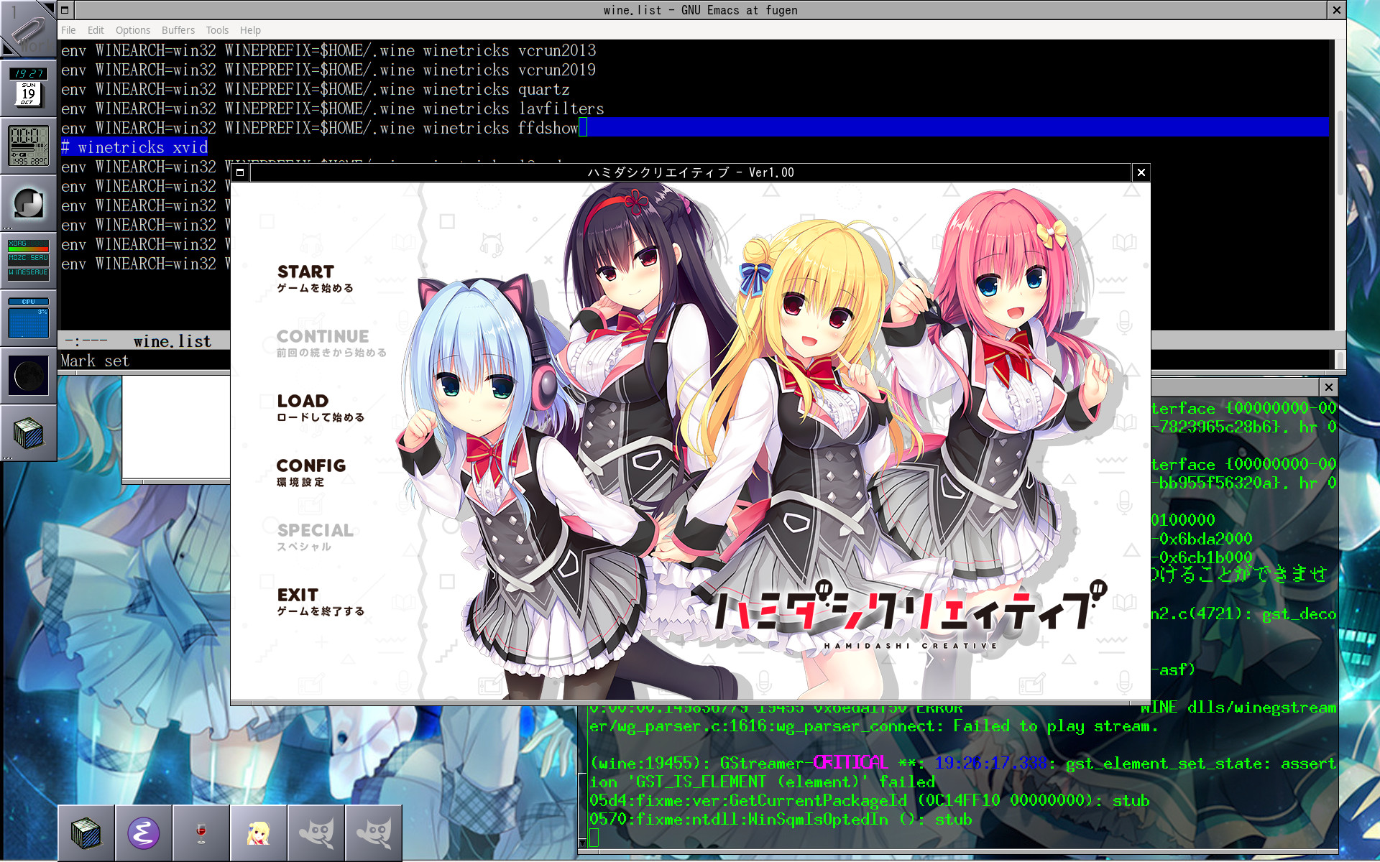Click the game window's top-left window menu button
Screen dimensions: 1380x862
point(240,172)
